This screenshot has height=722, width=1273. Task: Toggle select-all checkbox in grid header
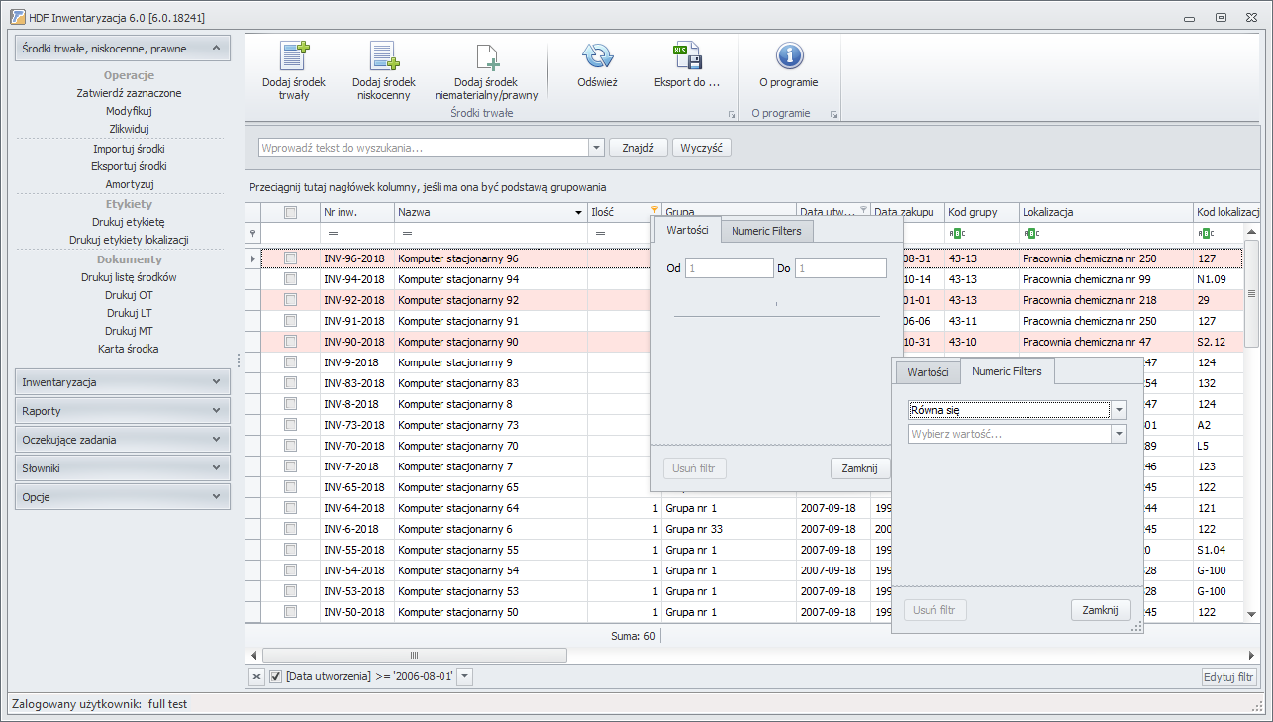pos(291,212)
